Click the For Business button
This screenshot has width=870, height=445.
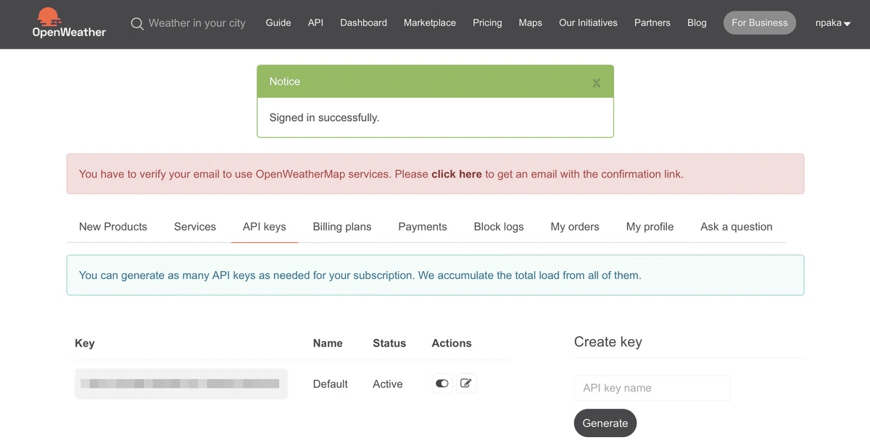click(759, 23)
